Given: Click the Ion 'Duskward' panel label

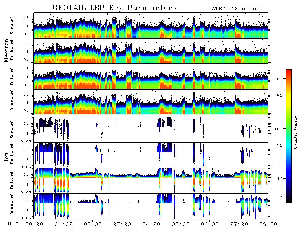Looking at the screenshot, I should click(12, 154).
